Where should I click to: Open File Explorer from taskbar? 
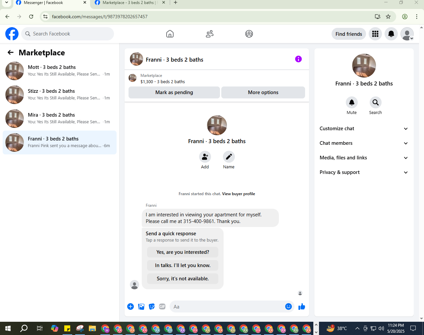pyautogui.click(x=92, y=328)
